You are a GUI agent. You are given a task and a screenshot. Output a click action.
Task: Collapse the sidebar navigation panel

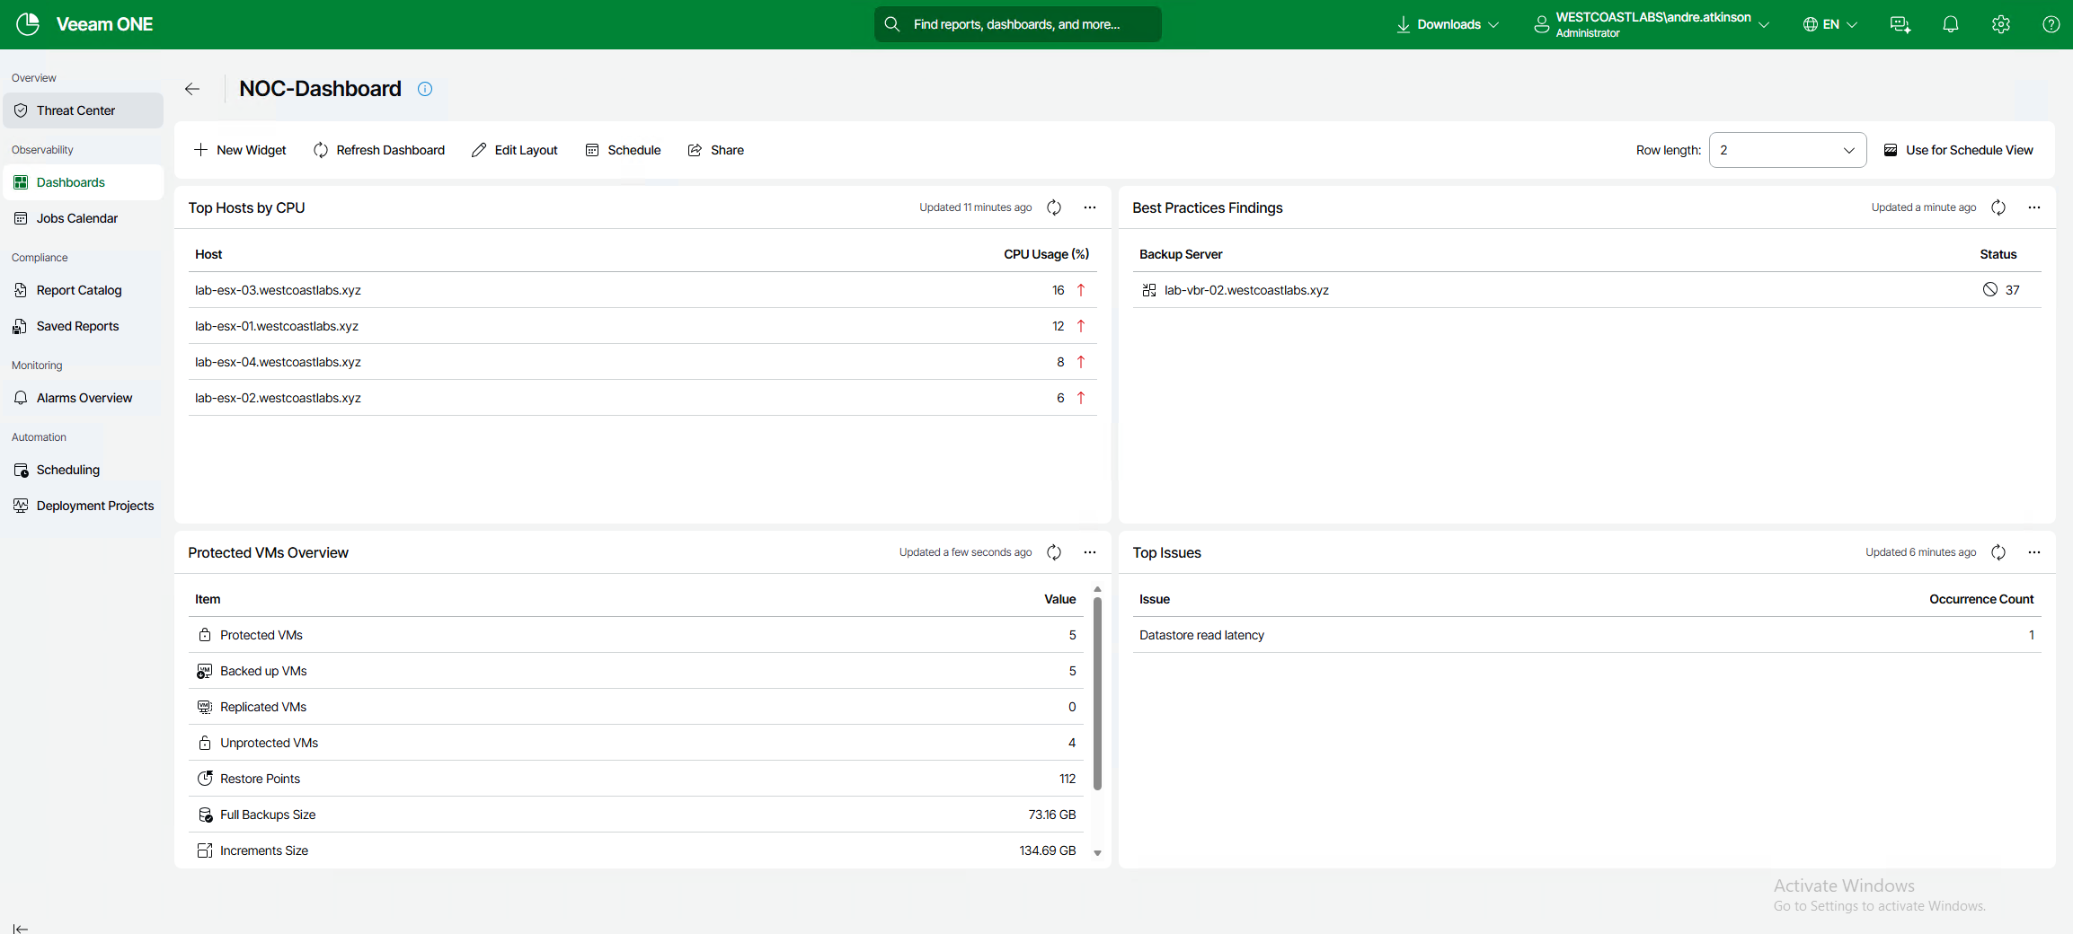coord(21,928)
